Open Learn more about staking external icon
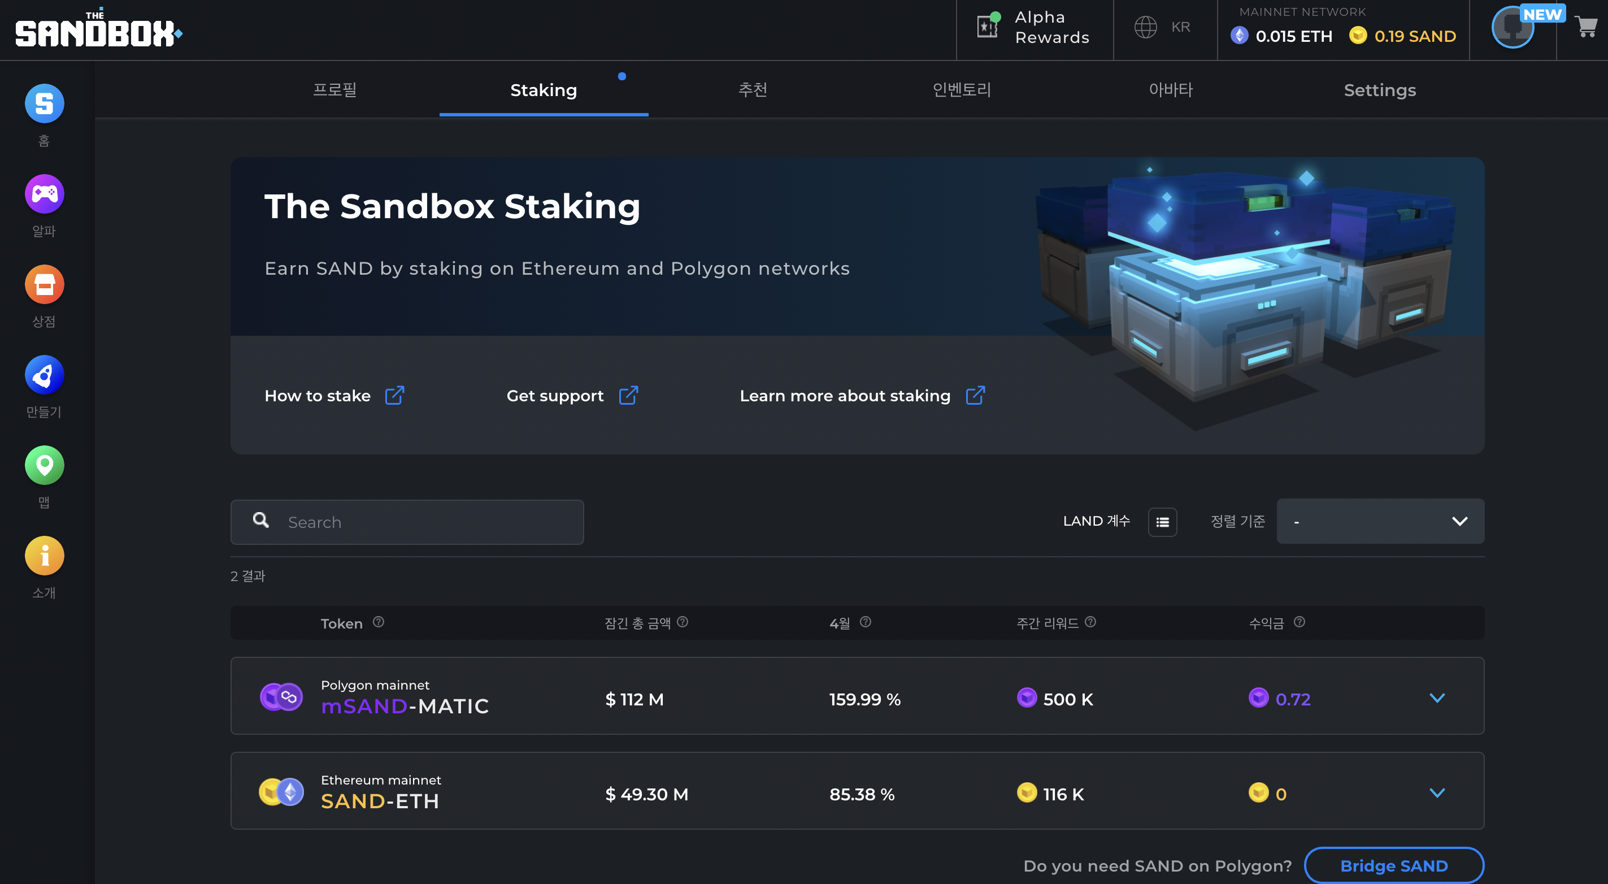Screen dimensions: 1608x884 click(975, 395)
